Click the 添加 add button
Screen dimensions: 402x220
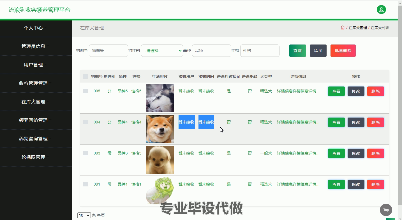318,51
